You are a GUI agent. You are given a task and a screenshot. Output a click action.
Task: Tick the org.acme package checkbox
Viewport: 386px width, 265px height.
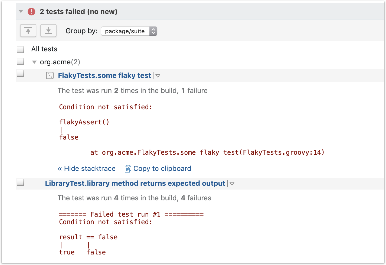click(20, 62)
